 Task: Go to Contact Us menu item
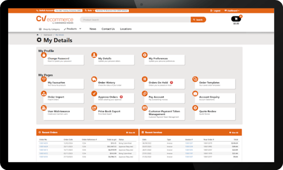pyautogui.click(x=108, y=29)
